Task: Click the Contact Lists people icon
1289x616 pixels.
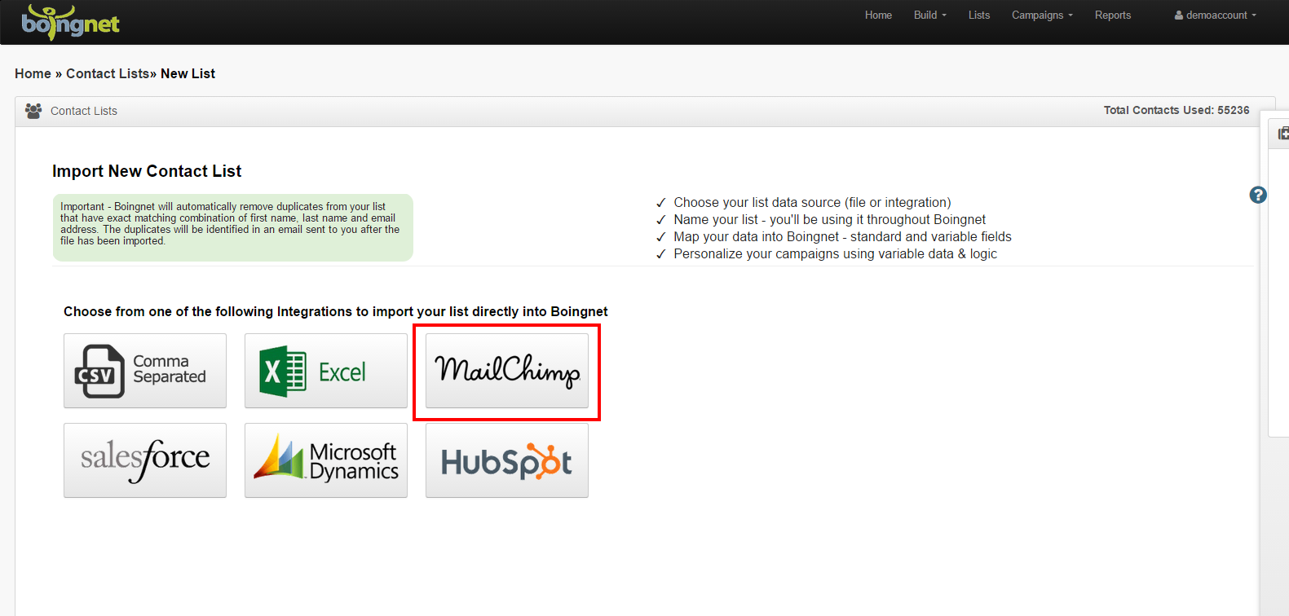Action: coord(33,111)
